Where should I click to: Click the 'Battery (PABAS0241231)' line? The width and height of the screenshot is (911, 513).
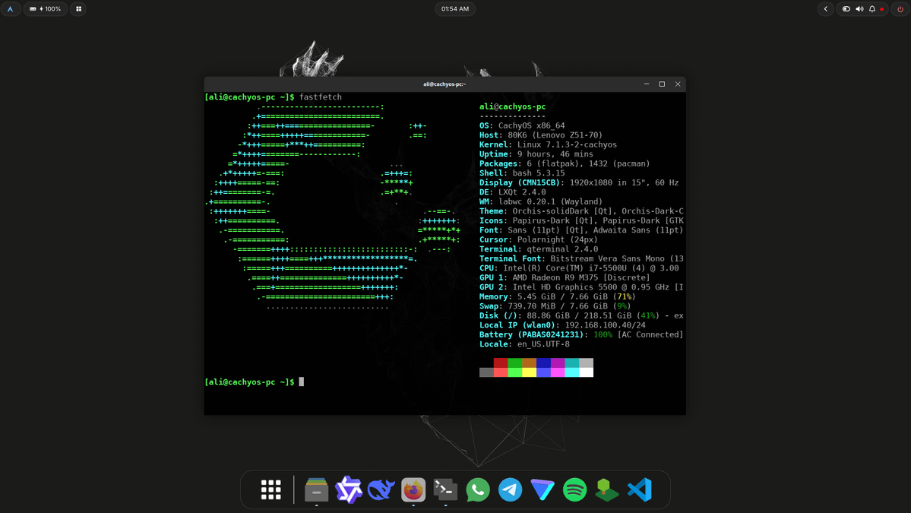pyautogui.click(x=581, y=334)
